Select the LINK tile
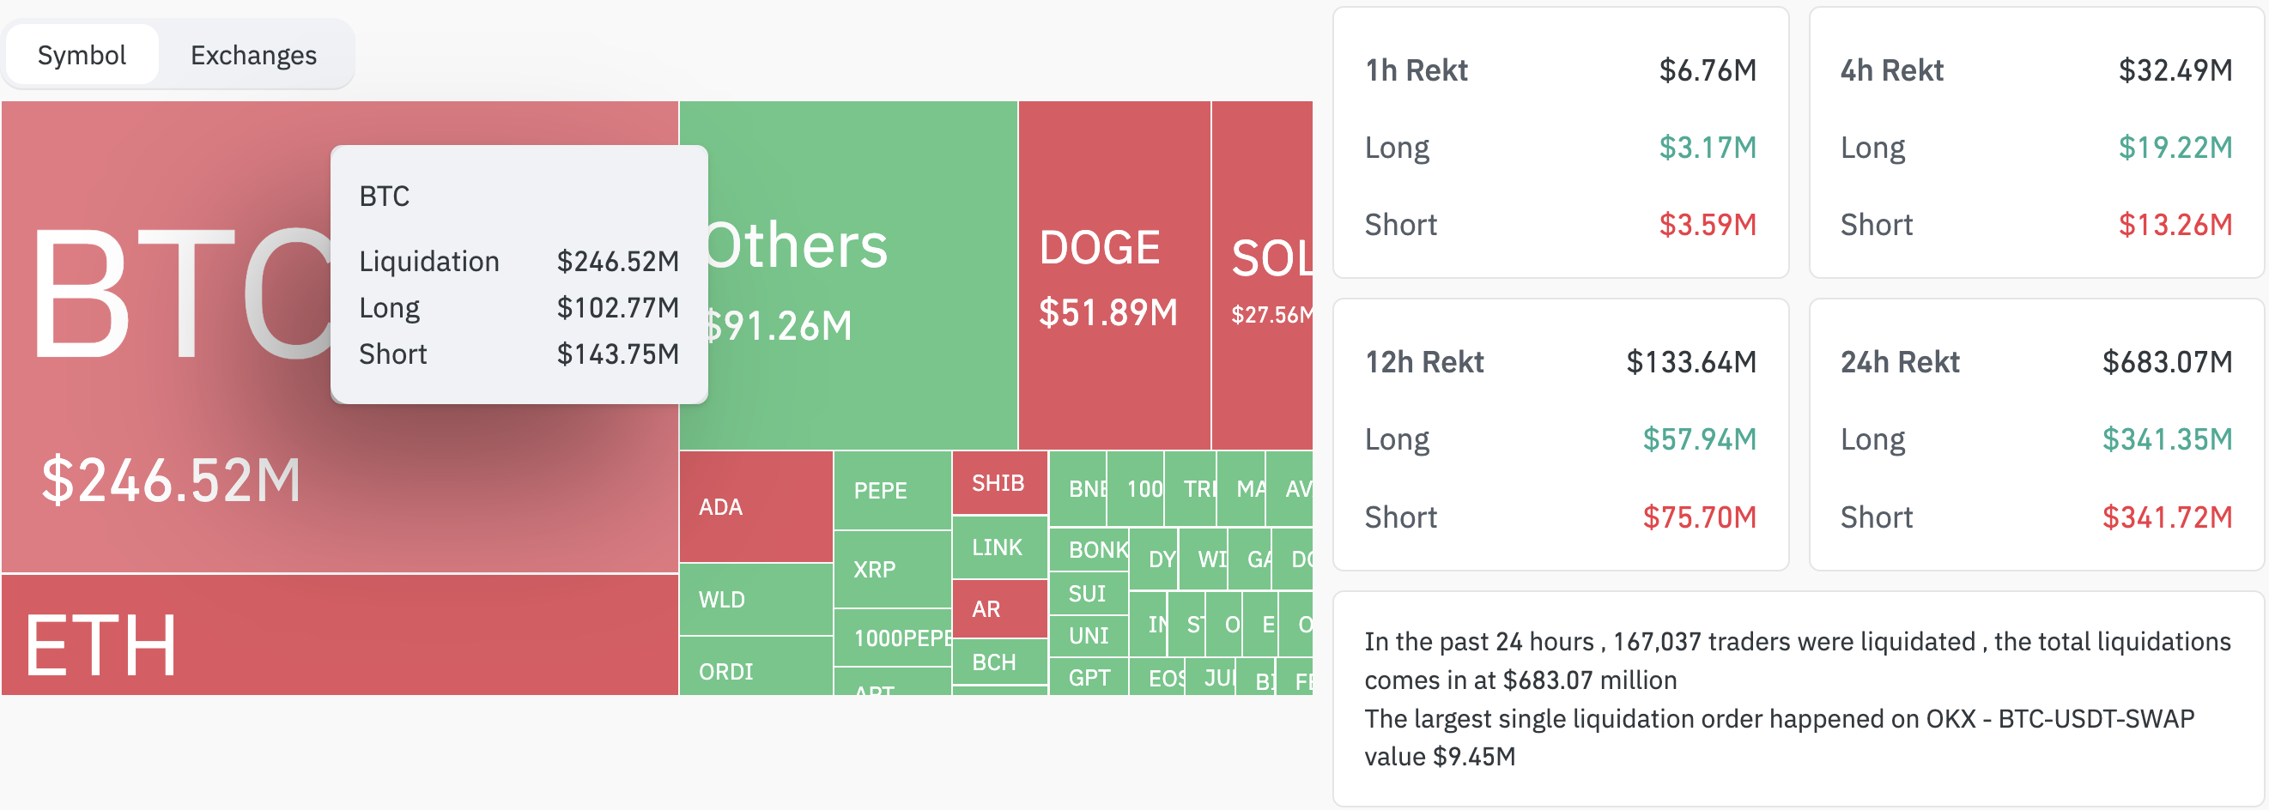 point(1000,547)
